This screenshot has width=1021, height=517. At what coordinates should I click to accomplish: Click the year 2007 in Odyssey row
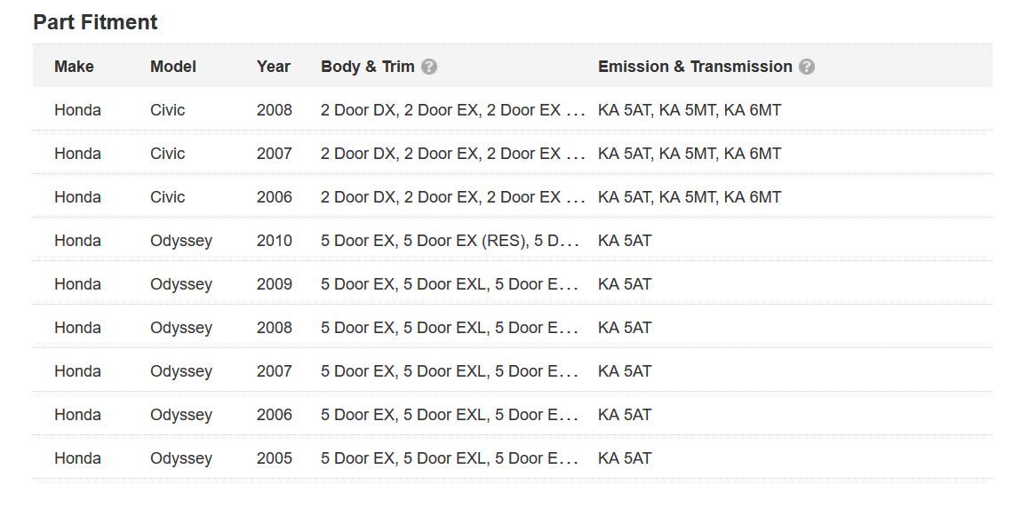click(x=275, y=371)
